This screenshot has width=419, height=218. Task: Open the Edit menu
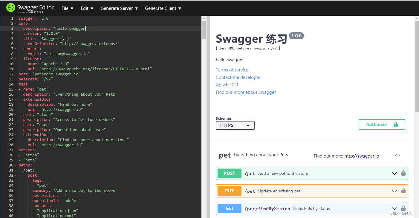[x=86, y=8]
